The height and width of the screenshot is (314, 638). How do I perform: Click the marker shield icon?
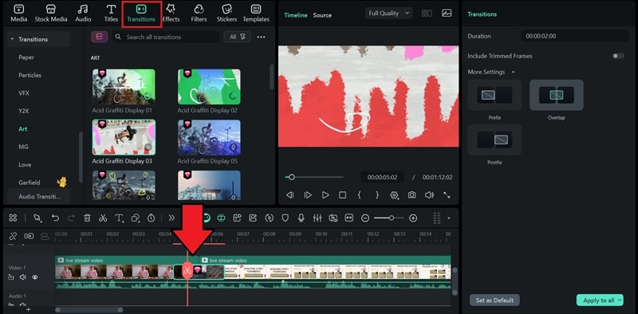click(286, 218)
